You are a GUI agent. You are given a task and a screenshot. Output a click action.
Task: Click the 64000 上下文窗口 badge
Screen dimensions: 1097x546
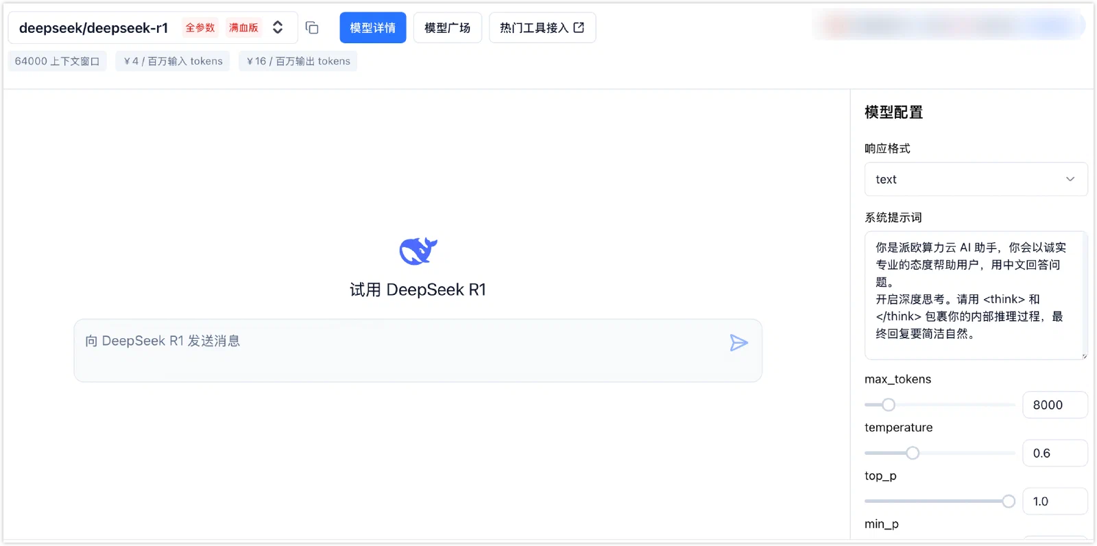(x=58, y=61)
